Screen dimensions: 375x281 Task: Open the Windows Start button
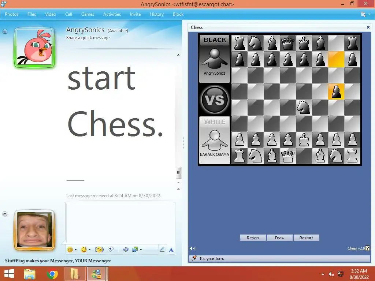(x=9, y=274)
